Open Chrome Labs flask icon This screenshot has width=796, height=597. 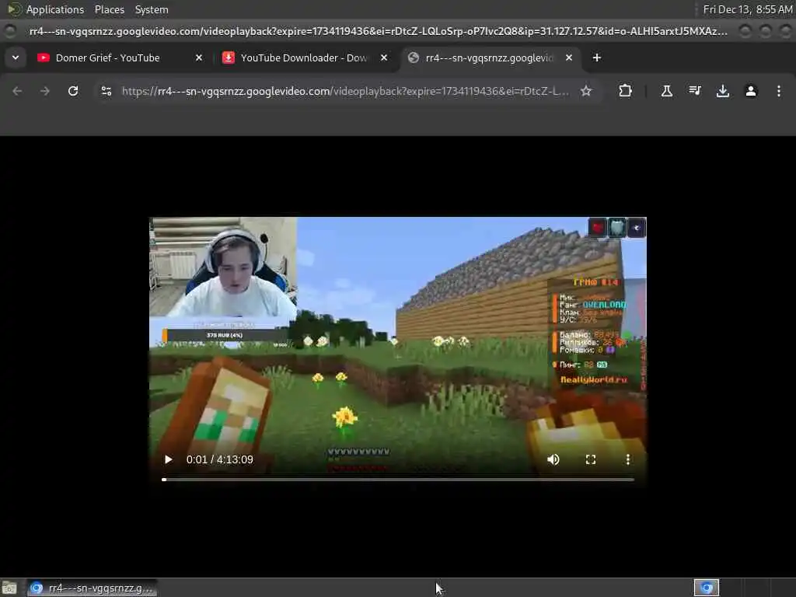click(x=666, y=91)
